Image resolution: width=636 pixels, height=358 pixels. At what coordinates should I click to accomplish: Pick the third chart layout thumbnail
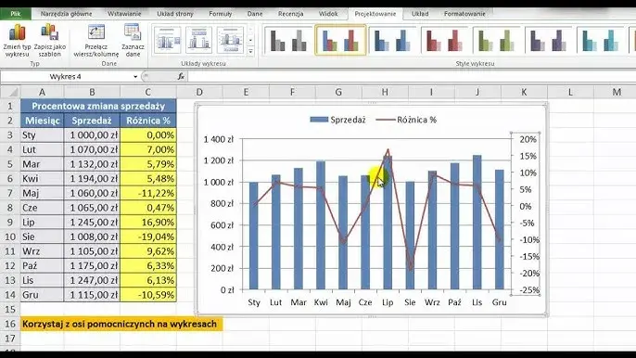coord(230,40)
